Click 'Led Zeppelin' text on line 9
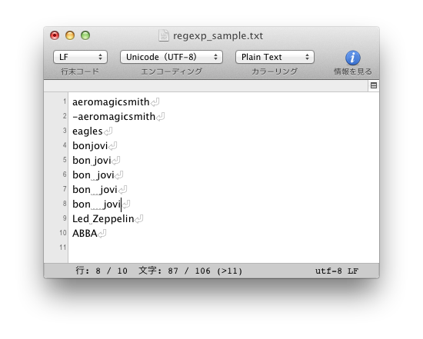The height and width of the screenshot is (339, 423). coord(103,219)
